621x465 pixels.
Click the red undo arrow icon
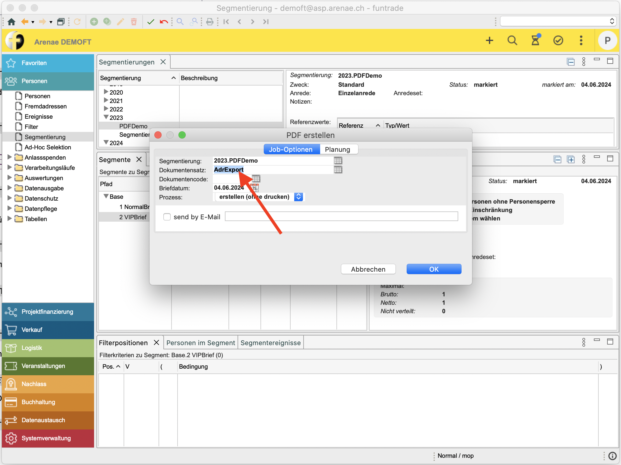pyautogui.click(x=164, y=22)
